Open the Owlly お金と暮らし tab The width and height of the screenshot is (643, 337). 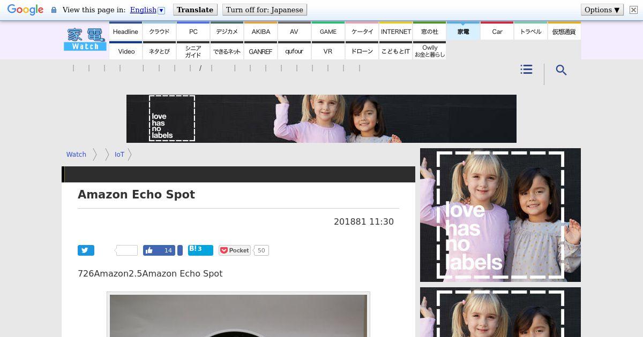pos(429,51)
